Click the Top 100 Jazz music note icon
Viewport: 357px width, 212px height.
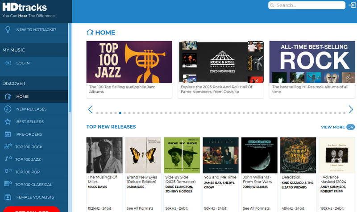click(8, 159)
